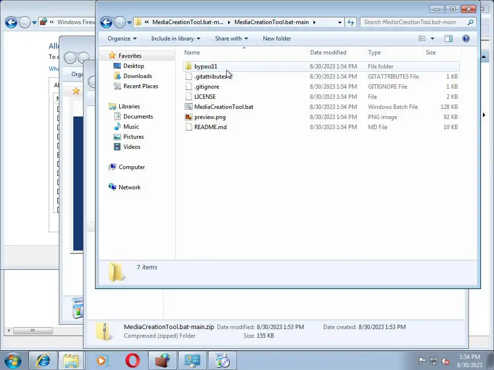Open Windows Explorer taskbar icon

71,360
